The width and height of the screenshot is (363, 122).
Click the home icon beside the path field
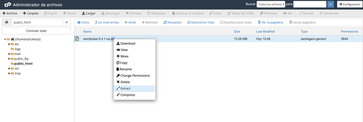pos(7,22)
